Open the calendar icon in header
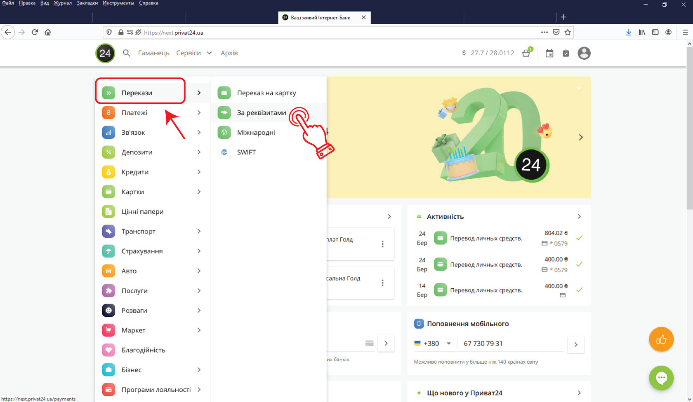Viewport: 693px width, 402px height. [549, 53]
